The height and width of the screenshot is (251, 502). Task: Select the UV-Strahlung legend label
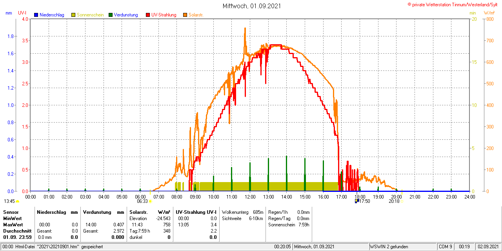tap(164, 15)
